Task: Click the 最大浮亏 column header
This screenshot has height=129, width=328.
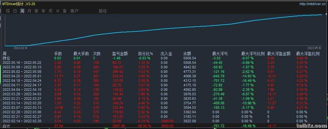Action: (220, 54)
